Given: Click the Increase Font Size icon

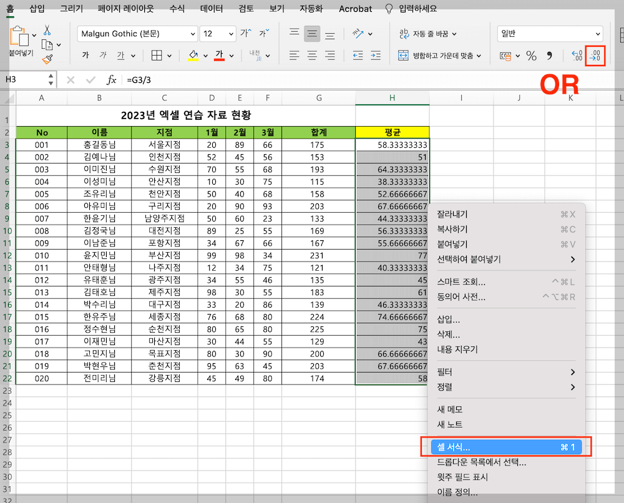Looking at the screenshot, I should (245, 34).
